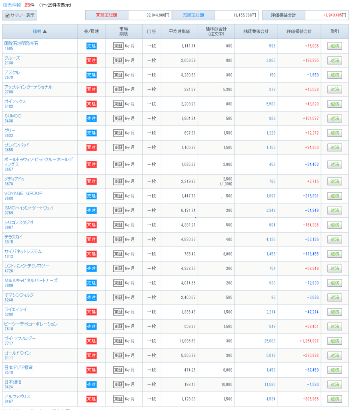The height and width of the screenshot is (410, 353).
Task: Click 返済 button for クルーズ row
Action: pos(335,60)
